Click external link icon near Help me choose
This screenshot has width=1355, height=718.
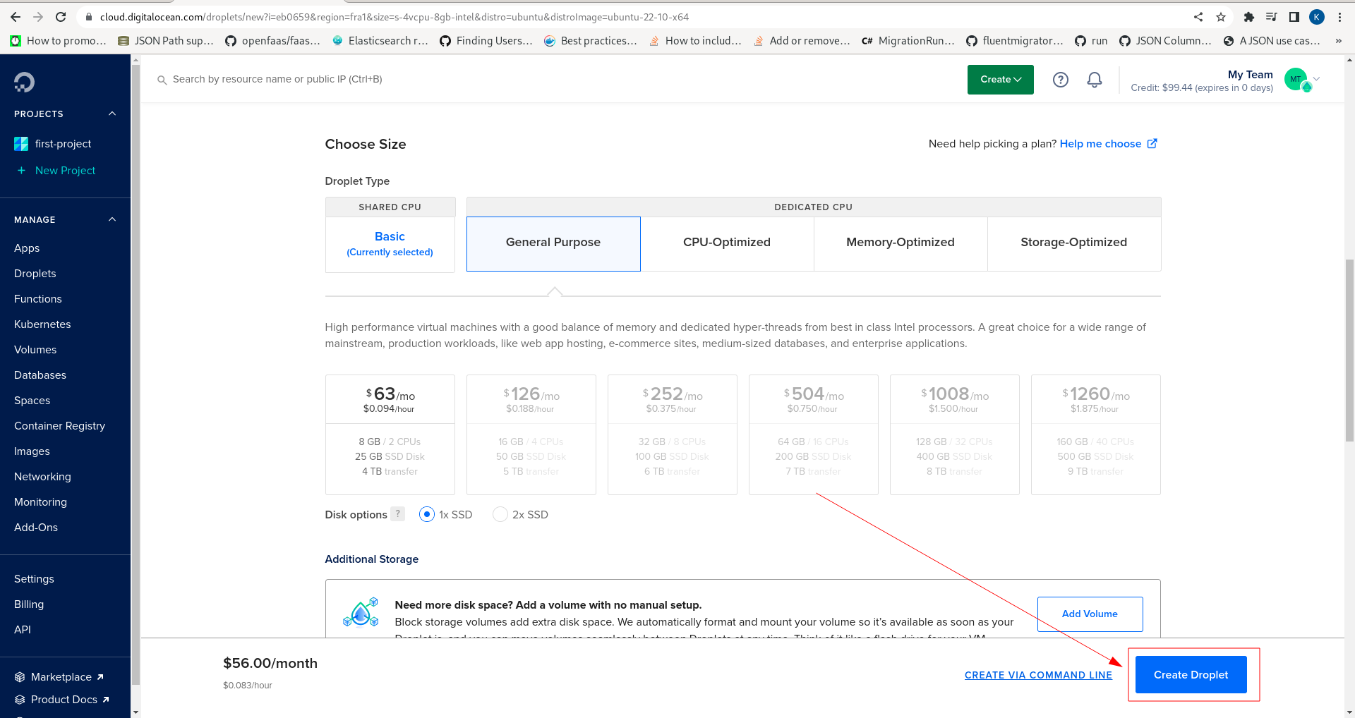pyautogui.click(x=1152, y=144)
